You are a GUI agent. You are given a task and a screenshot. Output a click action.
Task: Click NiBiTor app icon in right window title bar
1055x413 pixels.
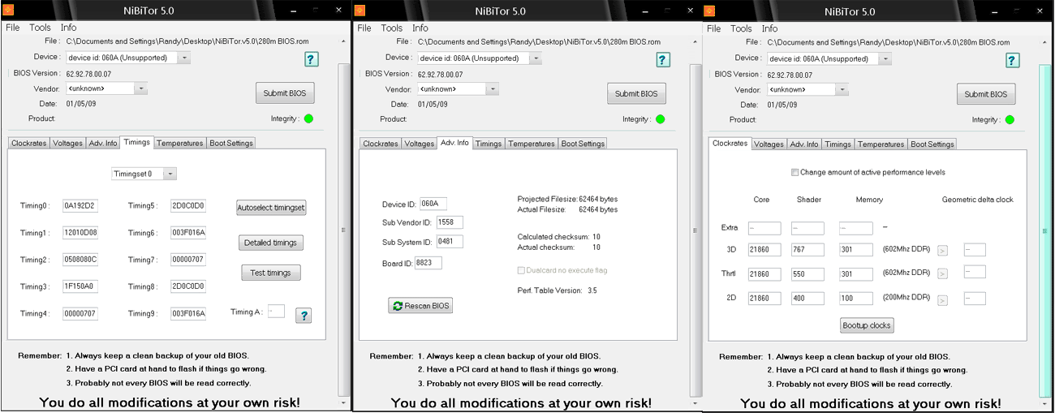[711, 11]
